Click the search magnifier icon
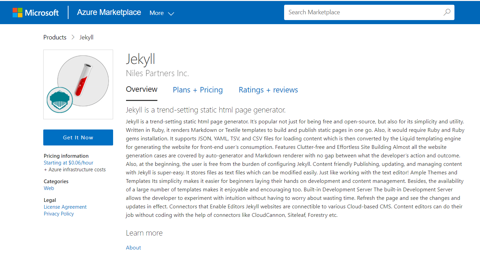The height and width of the screenshot is (260, 480). [x=446, y=12]
